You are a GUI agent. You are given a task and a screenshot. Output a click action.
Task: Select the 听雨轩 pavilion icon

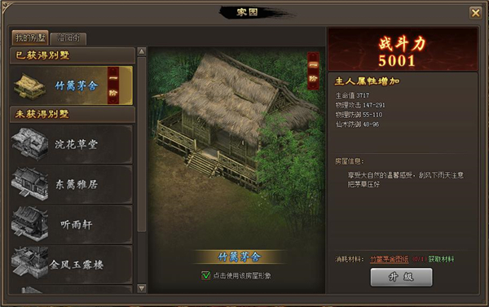pyautogui.click(x=30, y=224)
